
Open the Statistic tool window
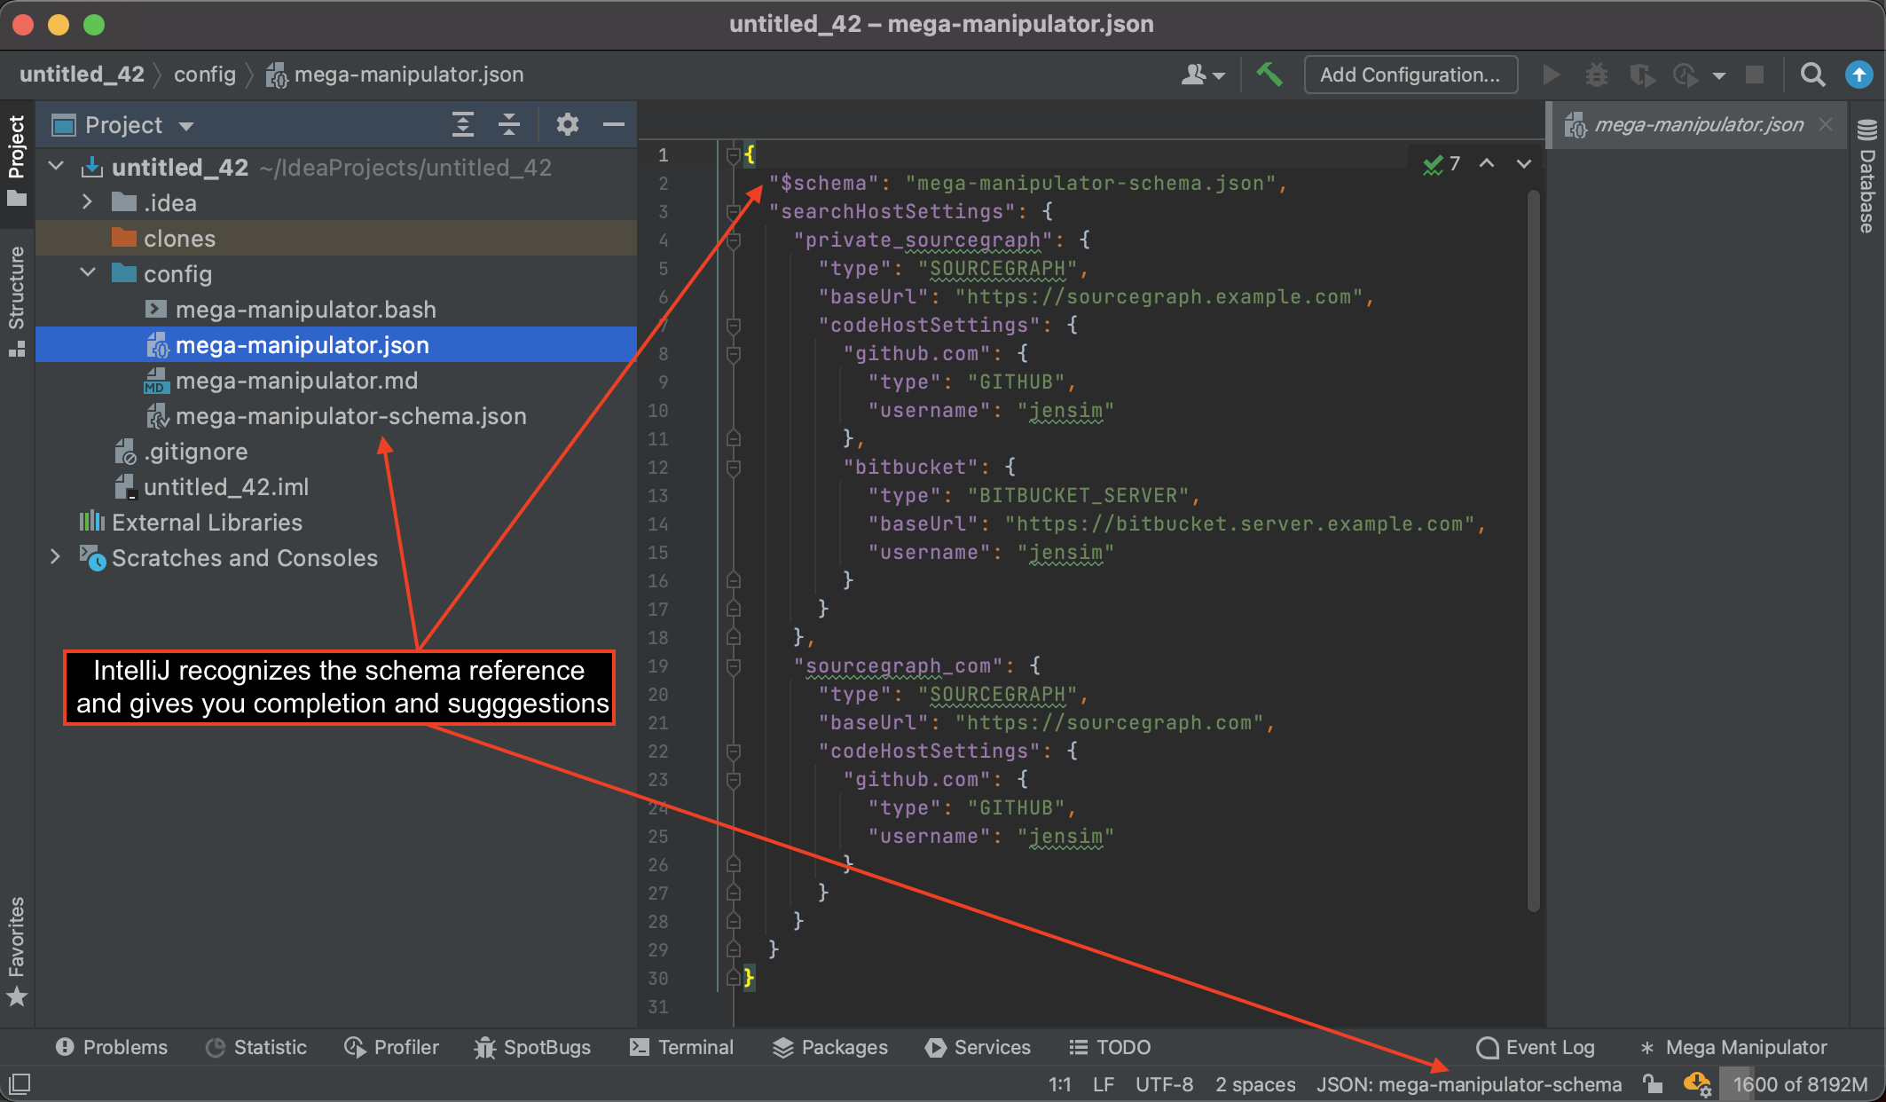click(256, 1047)
